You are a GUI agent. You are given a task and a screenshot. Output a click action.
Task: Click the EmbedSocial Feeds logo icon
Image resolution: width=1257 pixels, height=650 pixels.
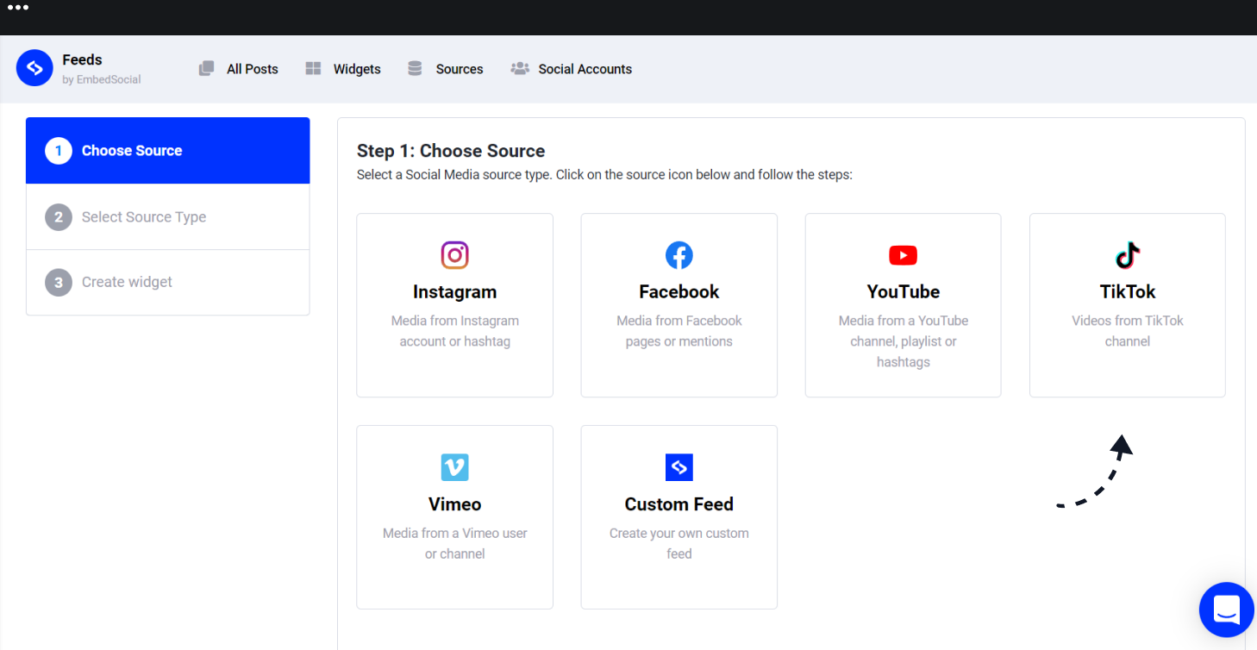pyautogui.click(x=34, y=68)
